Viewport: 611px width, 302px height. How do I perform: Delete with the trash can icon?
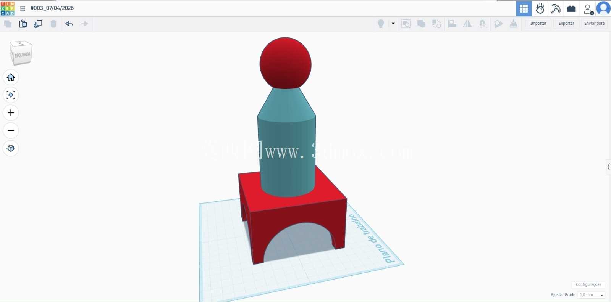click(53, 24)
